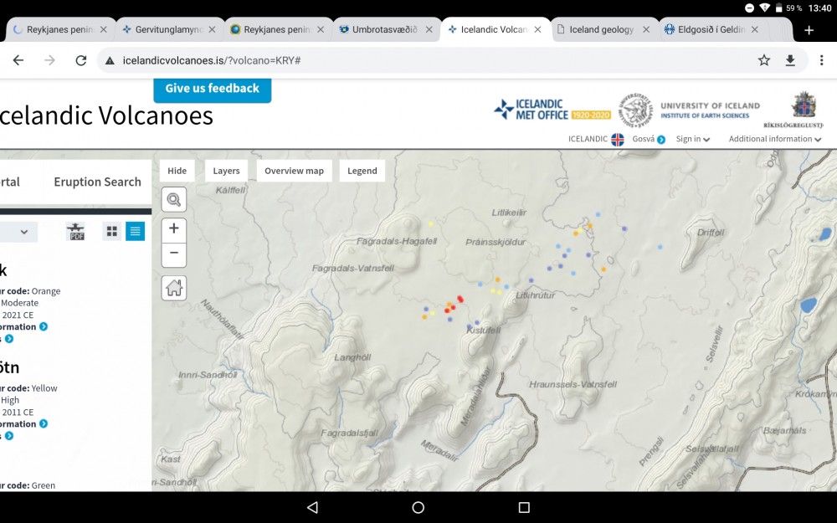Open the map Layers panel

[226, 171]
